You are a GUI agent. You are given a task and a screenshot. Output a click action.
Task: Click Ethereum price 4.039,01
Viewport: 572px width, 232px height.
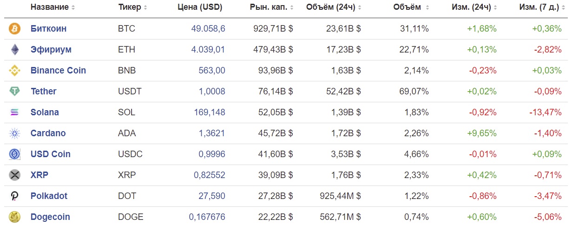(x=208, y=50)
